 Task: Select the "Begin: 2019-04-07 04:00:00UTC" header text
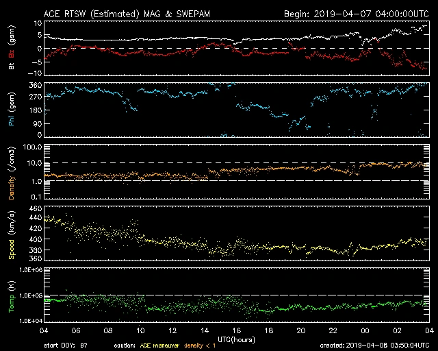click(357, 14)
